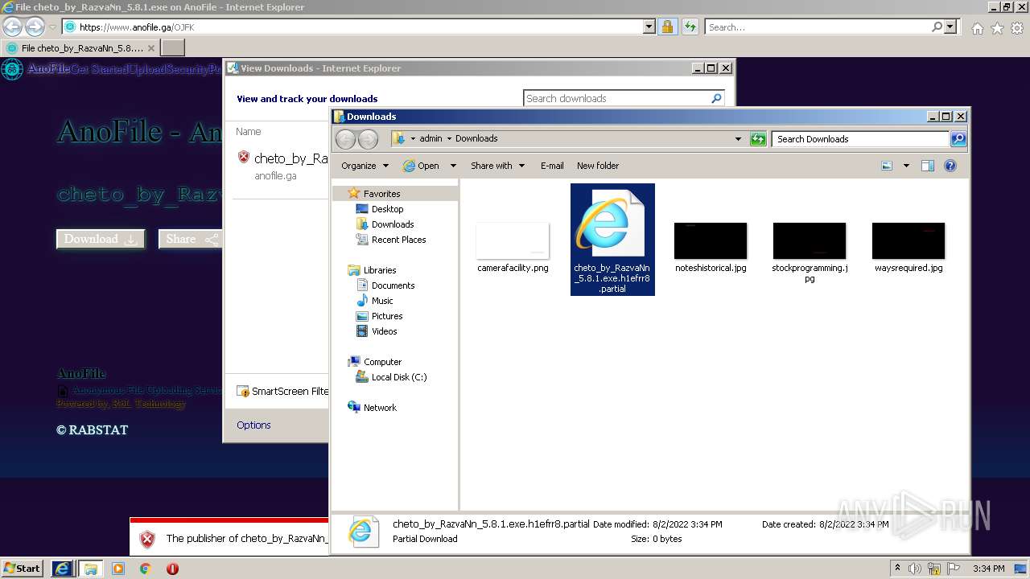Click Explorer search magnifier icon

click(958, 139)
